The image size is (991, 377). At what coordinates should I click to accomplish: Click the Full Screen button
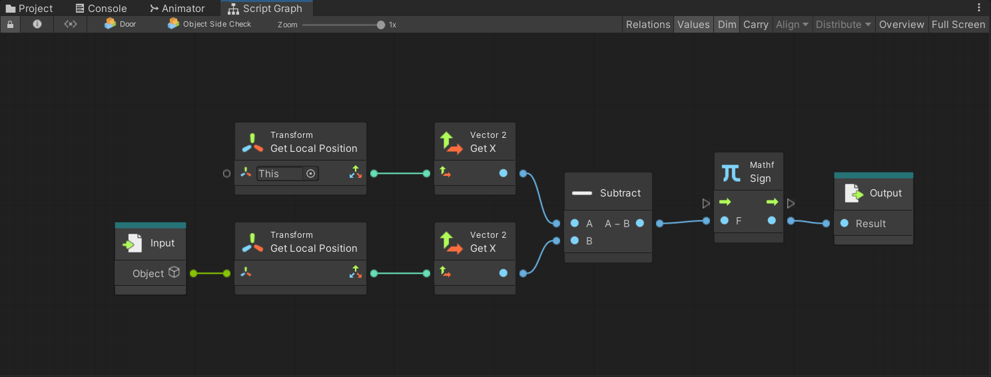[x=958, y=25]
